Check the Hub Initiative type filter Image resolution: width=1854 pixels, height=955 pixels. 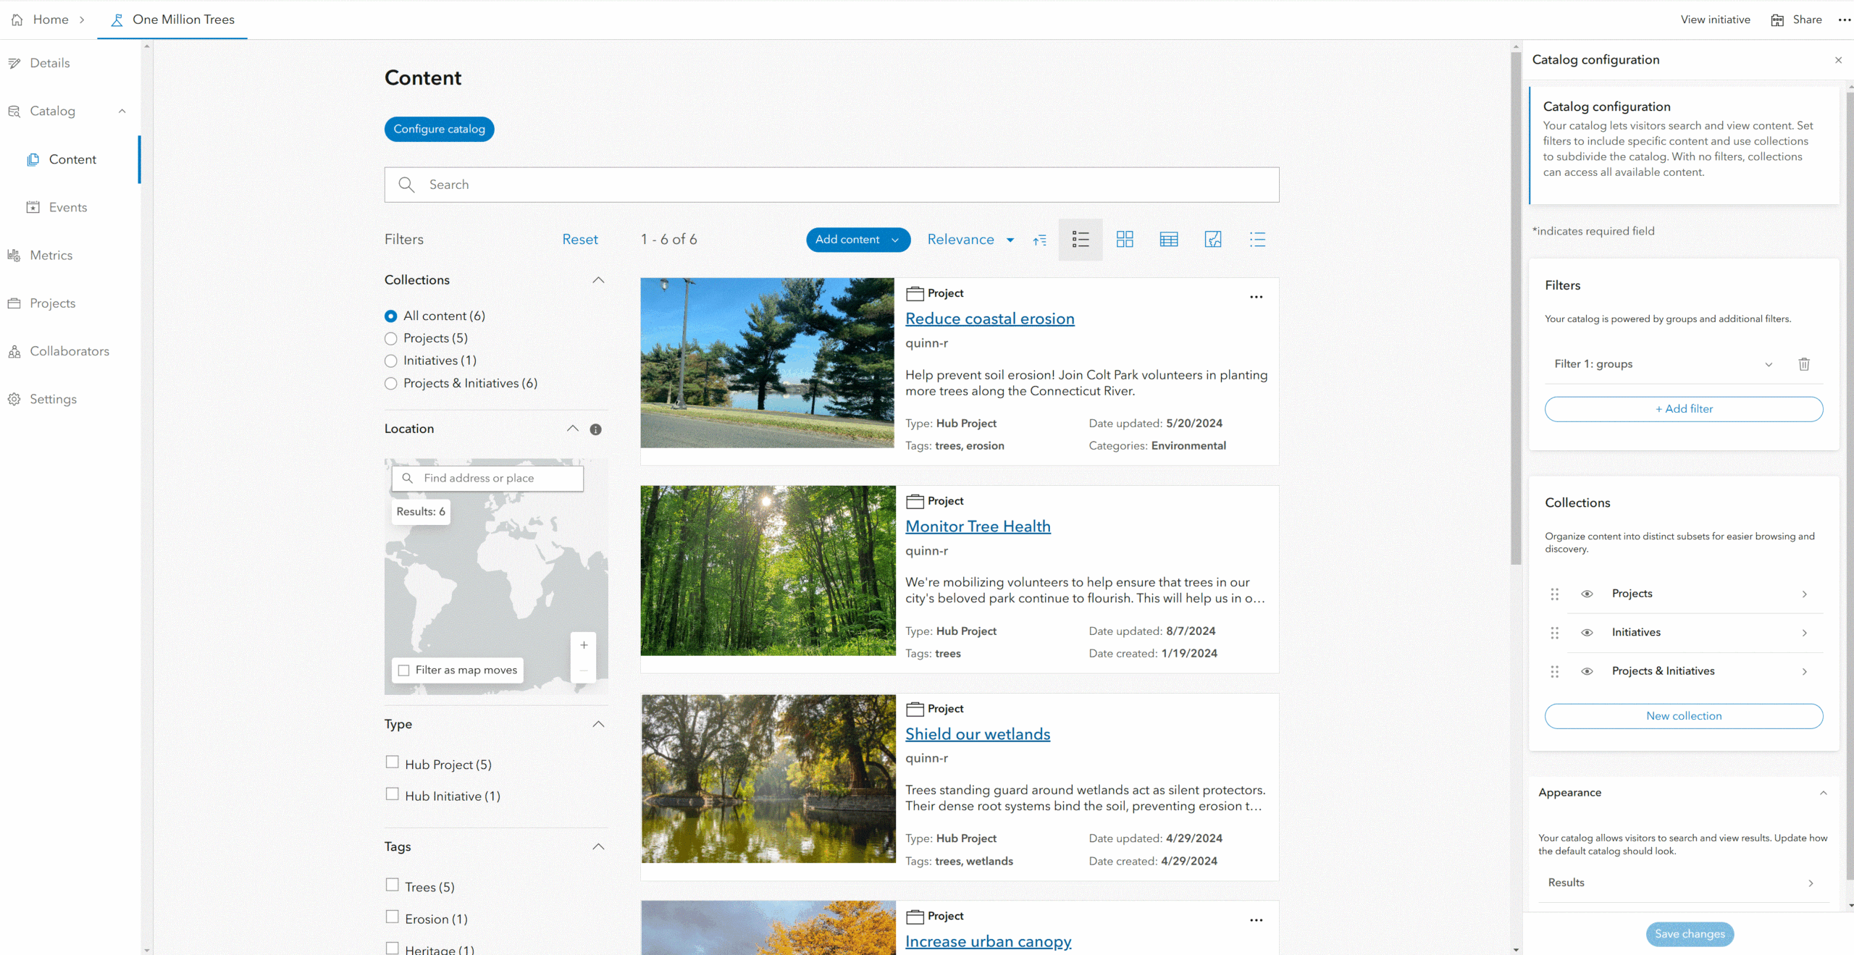393,794
